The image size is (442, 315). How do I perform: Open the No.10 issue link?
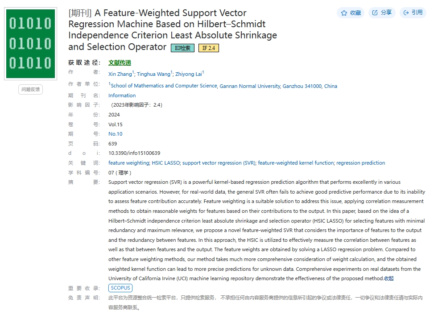pos(116,134)
